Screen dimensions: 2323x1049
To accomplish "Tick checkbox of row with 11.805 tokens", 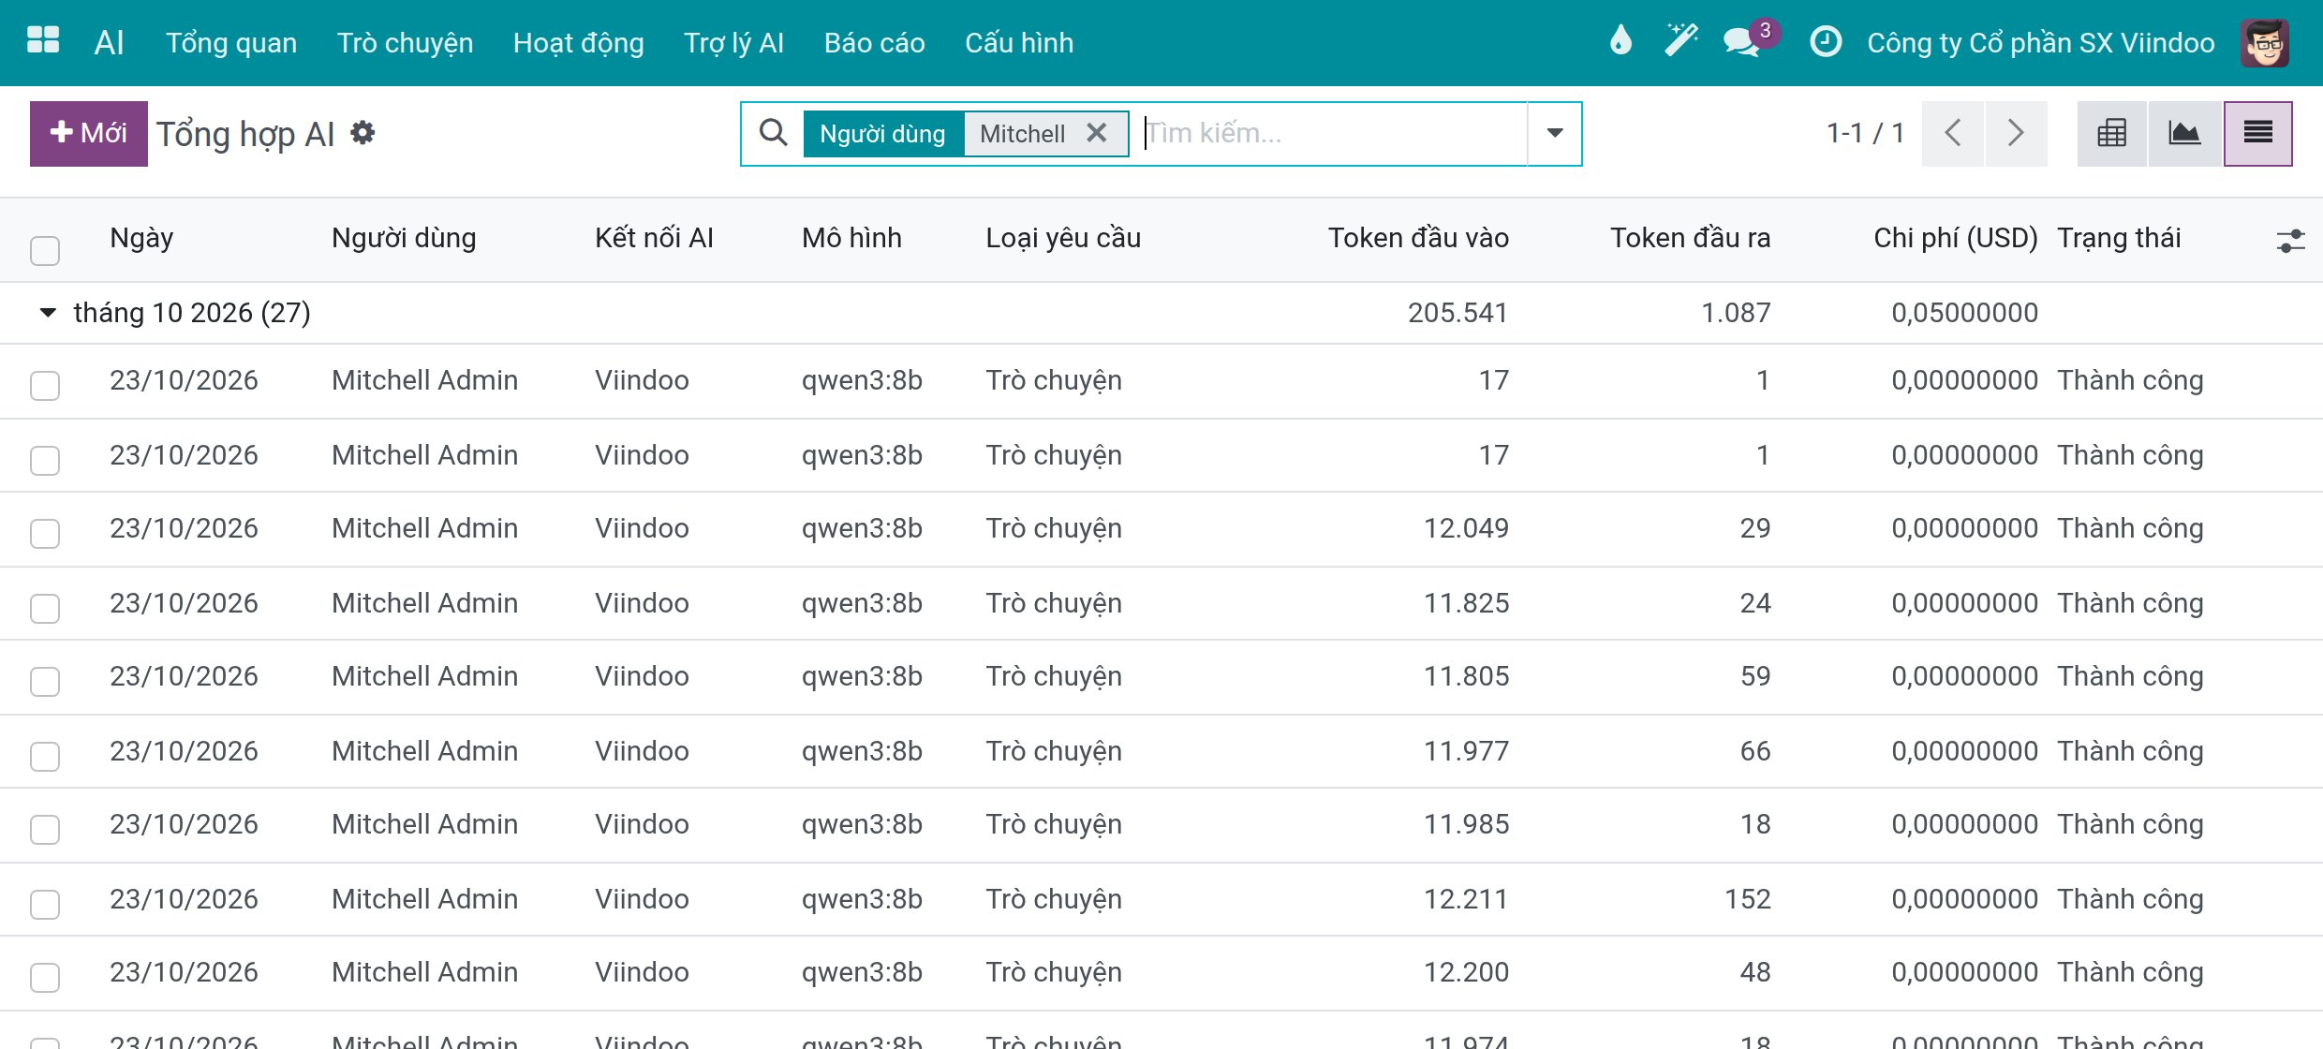I will coord(45,681).
